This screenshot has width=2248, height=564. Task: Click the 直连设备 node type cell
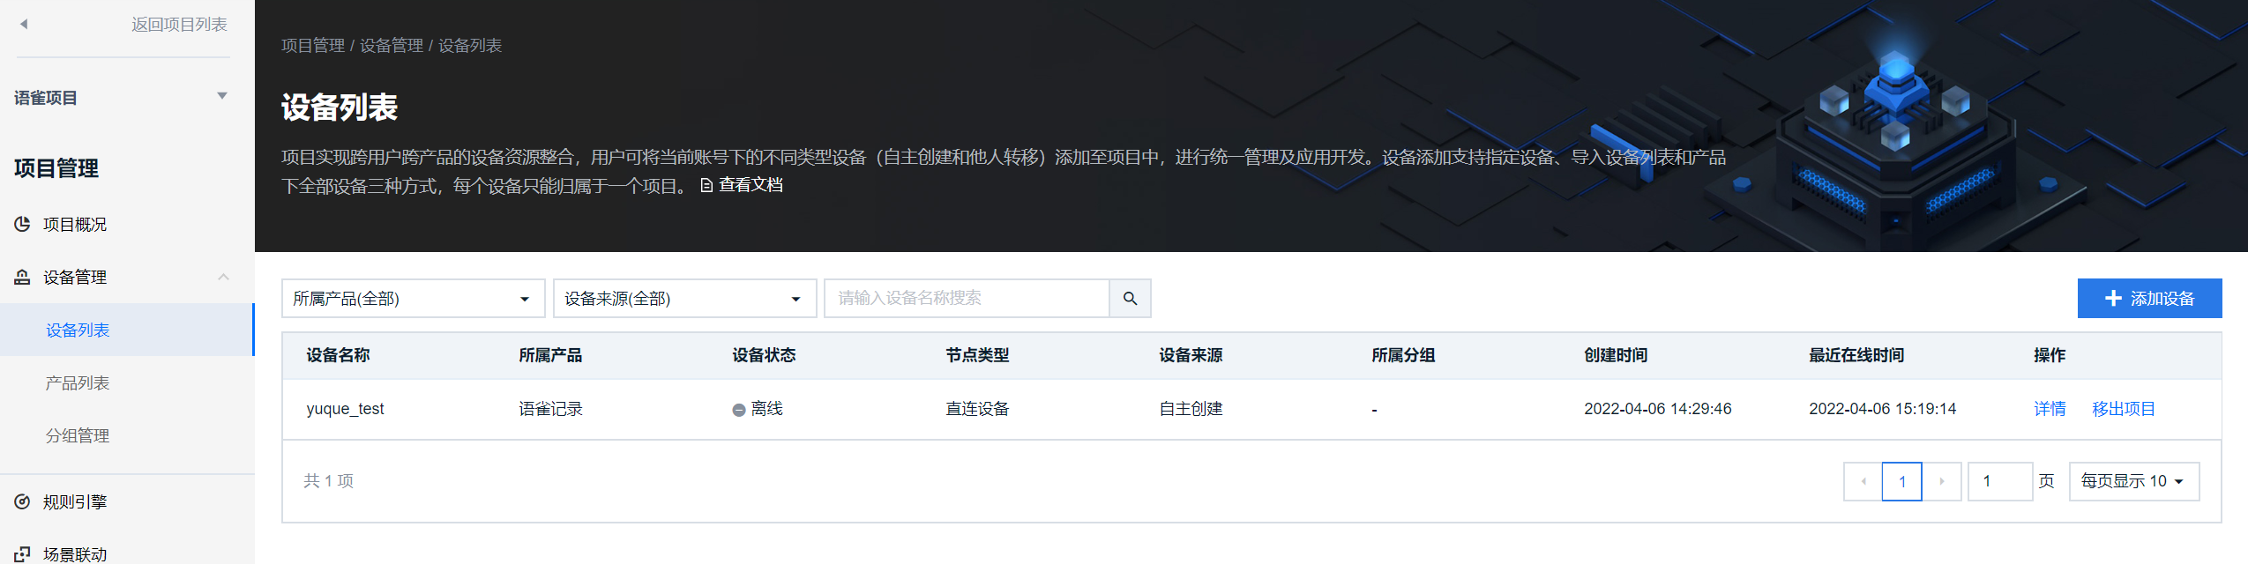(977, 409)
